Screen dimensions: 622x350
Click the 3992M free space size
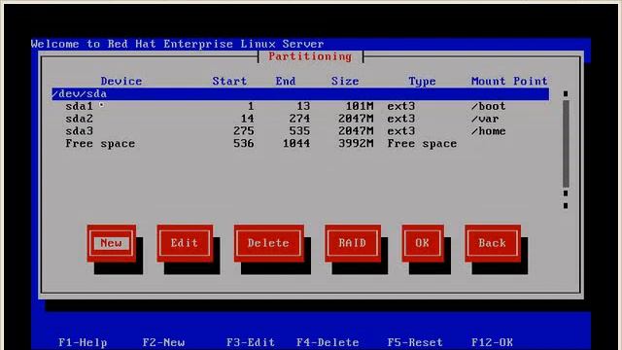click(x=356, y=143)
